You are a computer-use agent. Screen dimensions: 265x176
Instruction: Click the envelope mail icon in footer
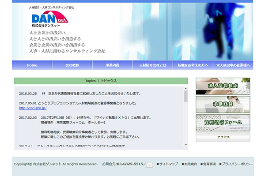coord(150,165)
